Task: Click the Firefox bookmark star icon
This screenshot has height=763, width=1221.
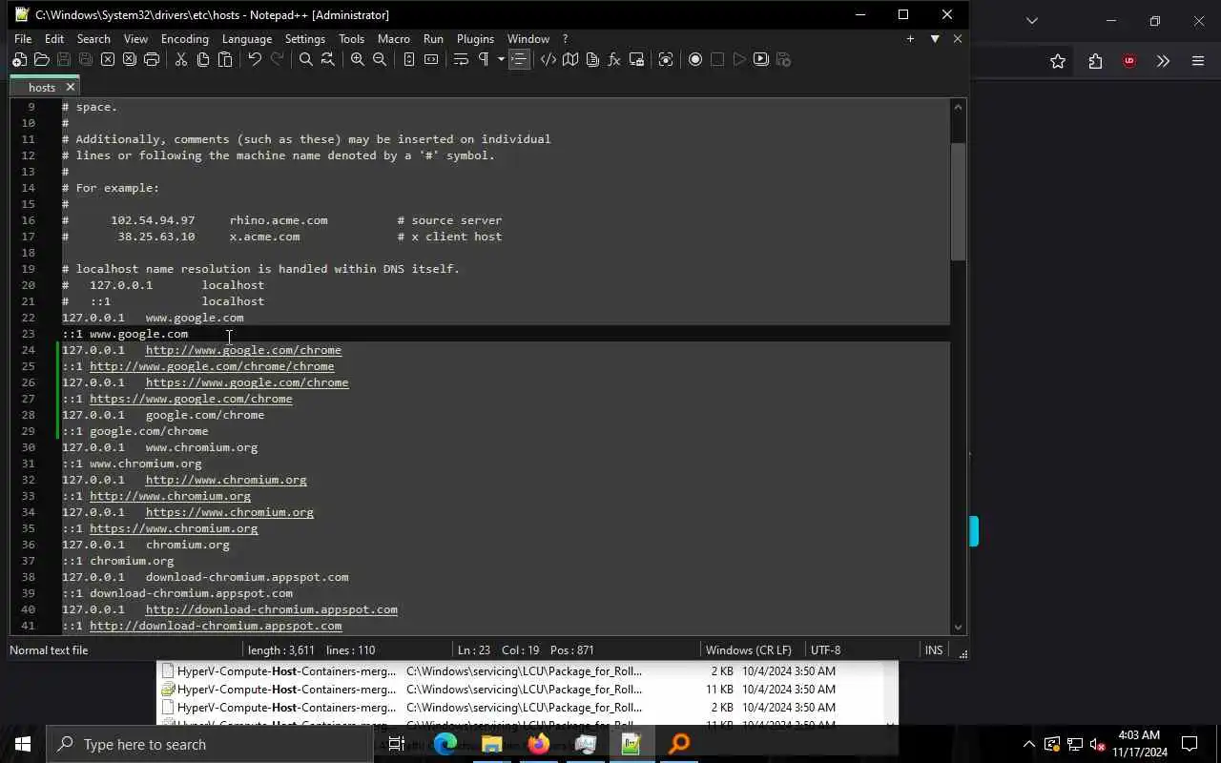Action: tap(1057, 61)
